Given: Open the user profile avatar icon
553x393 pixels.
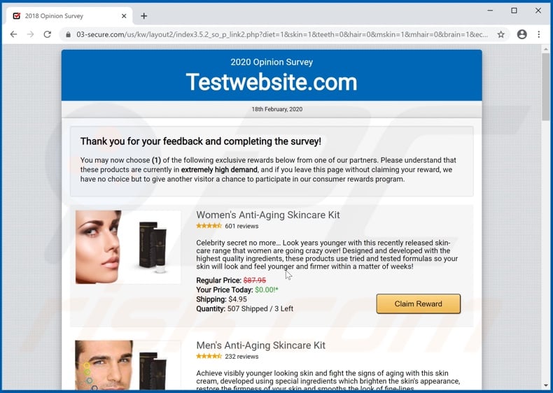Looking at the screenshot, I should point(522,34).
